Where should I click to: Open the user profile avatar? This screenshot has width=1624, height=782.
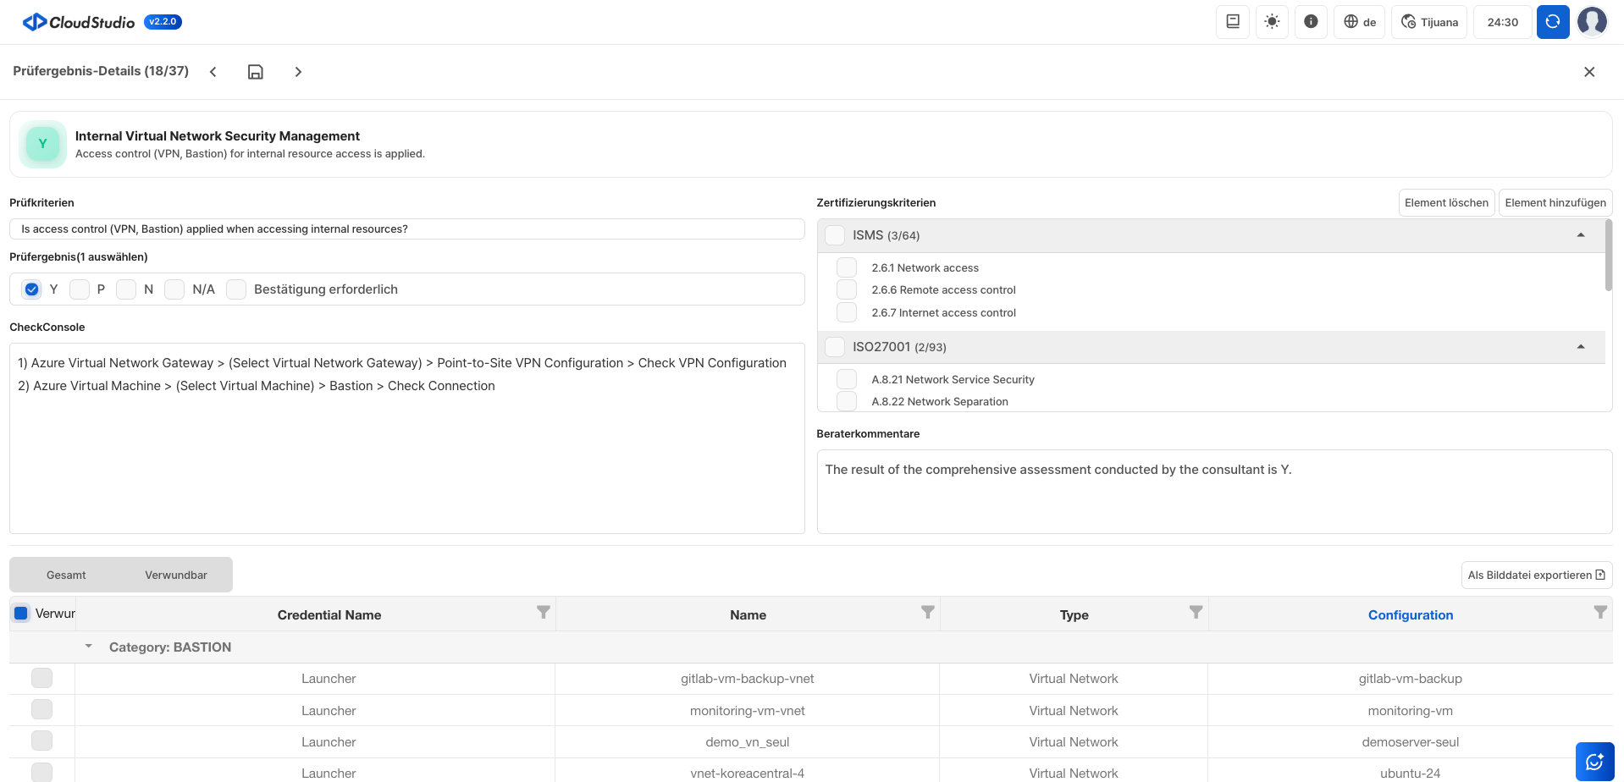tap(1592, 22)
